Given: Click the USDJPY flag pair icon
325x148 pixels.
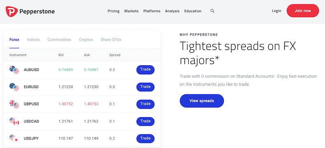Looking at the screenshot, I should (14, 138).
